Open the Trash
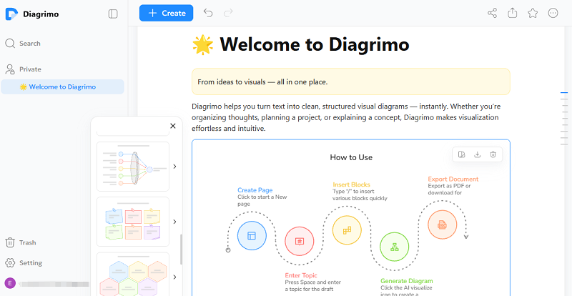 (27, 242)
